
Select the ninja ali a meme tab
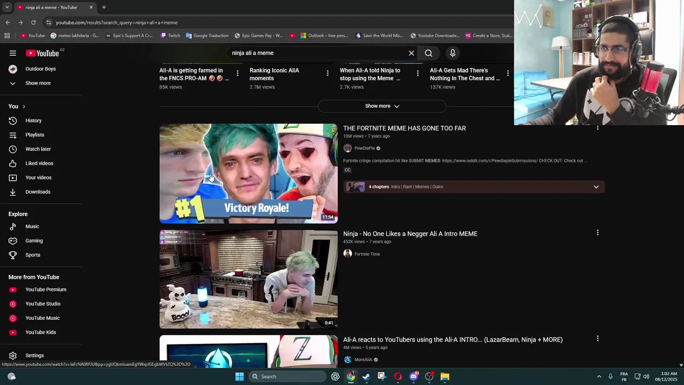55,7
